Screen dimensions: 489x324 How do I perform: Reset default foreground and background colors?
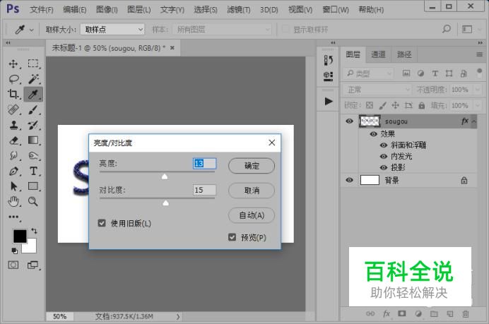[x=14, y=251]
